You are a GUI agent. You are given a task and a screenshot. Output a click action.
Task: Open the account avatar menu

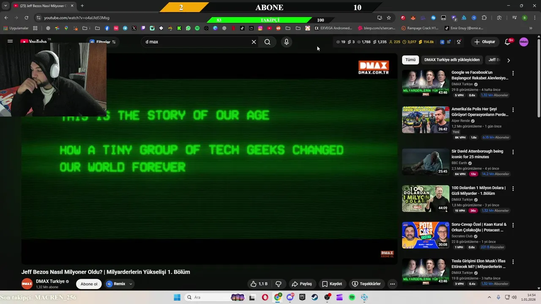pyautogui.click(x=524, y=42)
